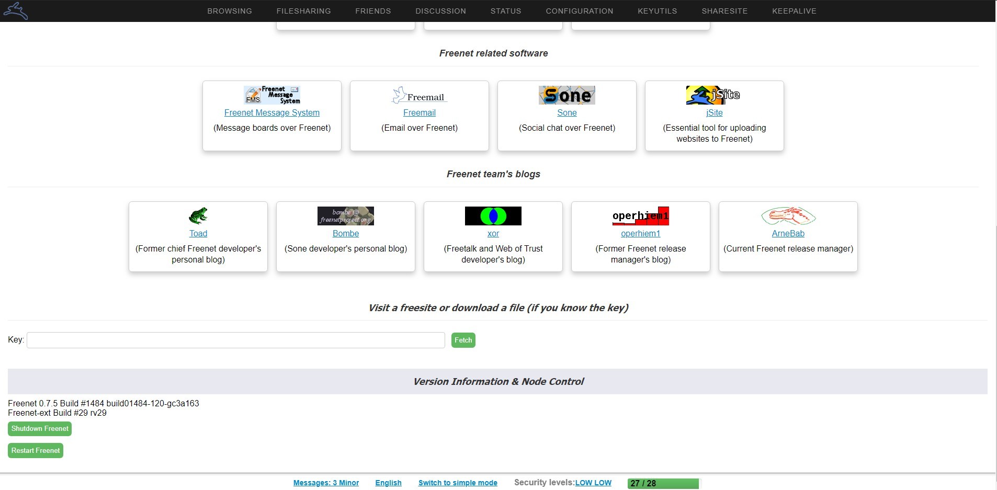Click the green Toad frog icon

198,215
